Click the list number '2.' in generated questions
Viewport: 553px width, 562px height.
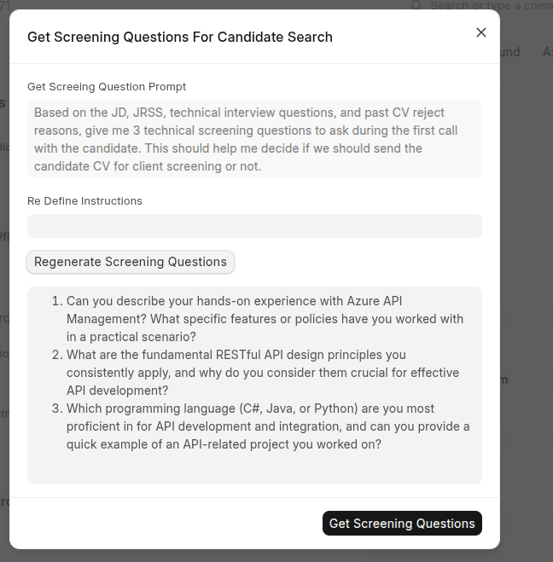point(57,355)
